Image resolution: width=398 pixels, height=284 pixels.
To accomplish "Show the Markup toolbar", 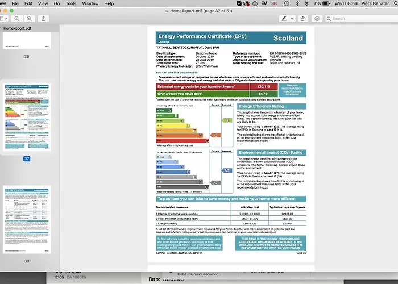I will (317, 19).
